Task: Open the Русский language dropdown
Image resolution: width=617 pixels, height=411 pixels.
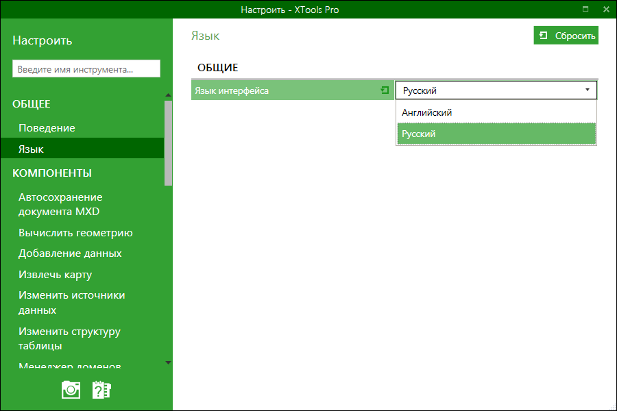Action: [x=496, y=90]
